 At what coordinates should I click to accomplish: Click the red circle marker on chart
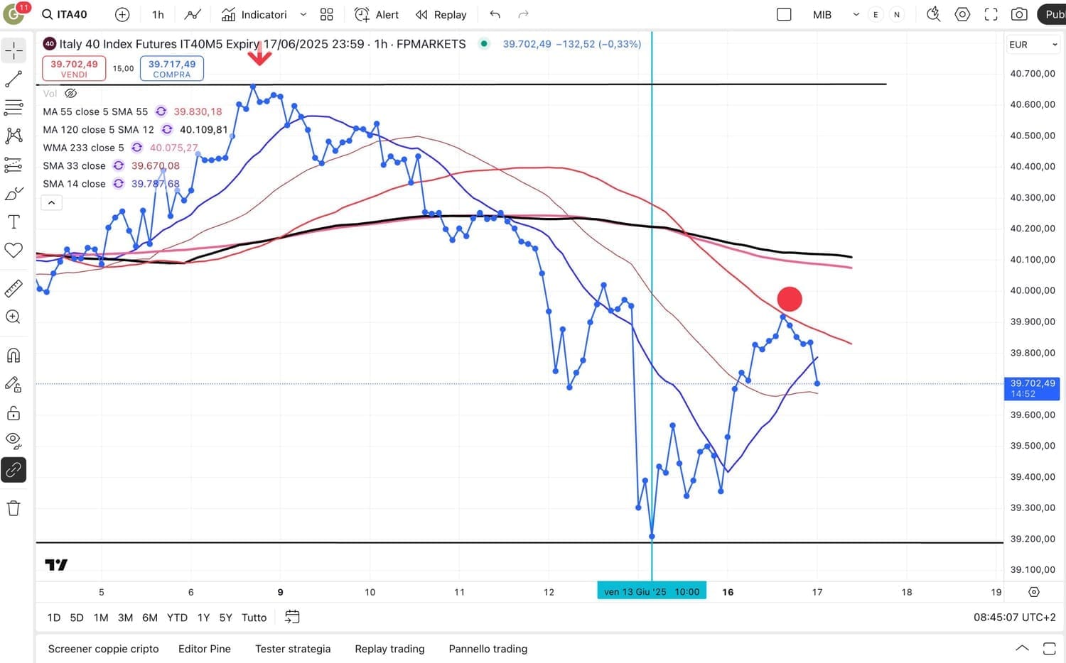pyautogui.click(x=790, y=299)
